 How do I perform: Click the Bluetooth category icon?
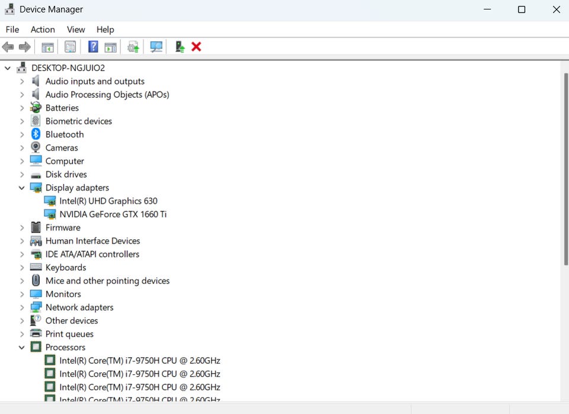pos(36,134)
